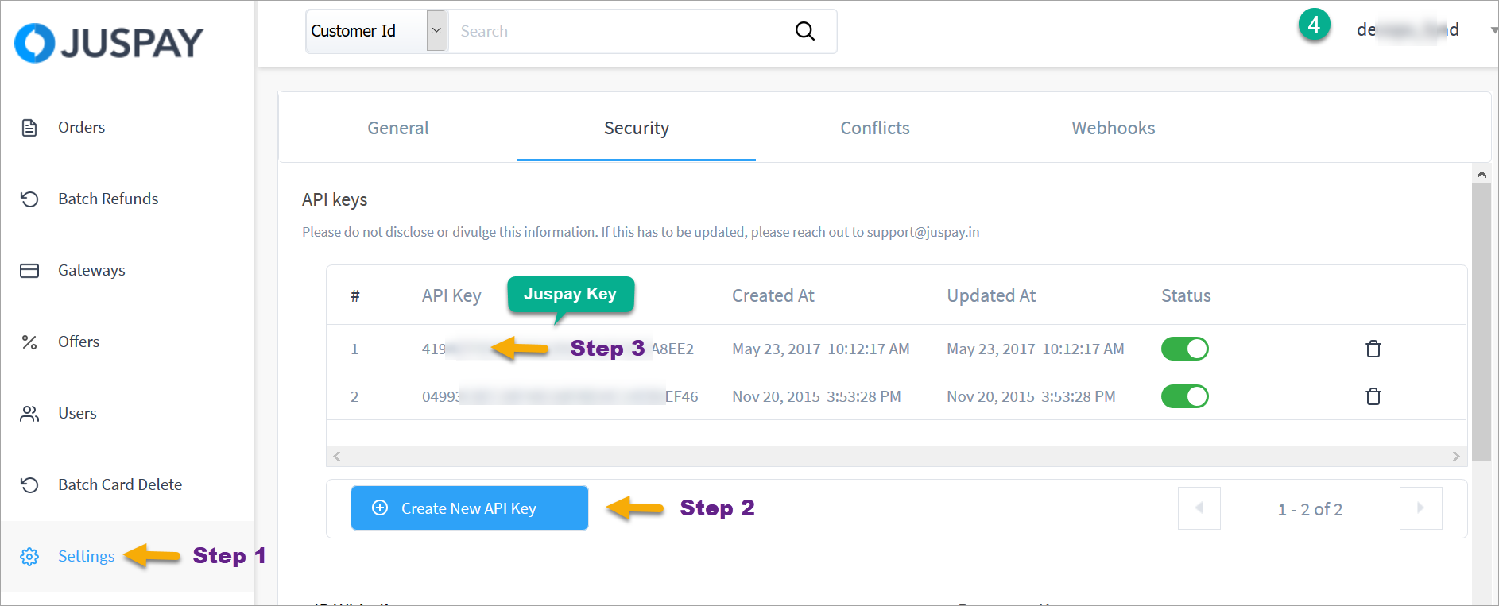Delete the API key created Nov 20, 2015
This screenshot has height=606, width=1499.
click(1373, 396)
